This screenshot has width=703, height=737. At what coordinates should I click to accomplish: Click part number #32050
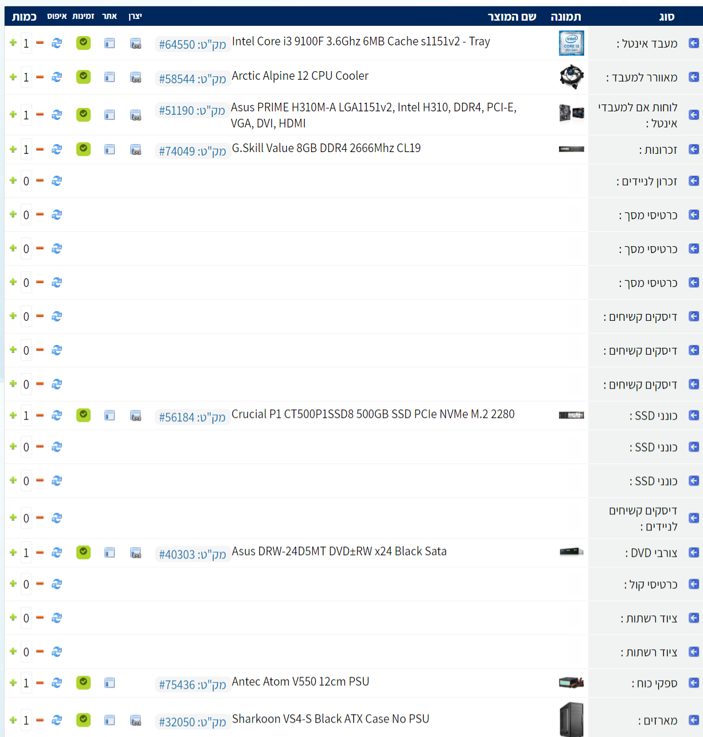point(192,722)
